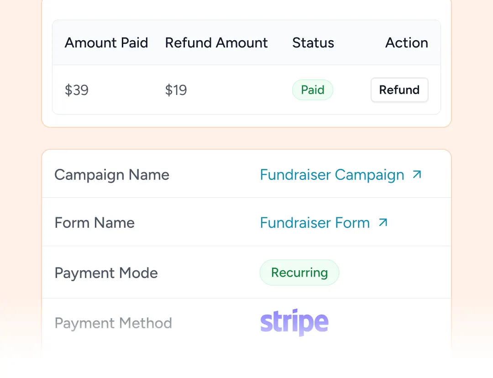Click the Payment Mode label
493x378 pixels.
pos(106,273)
